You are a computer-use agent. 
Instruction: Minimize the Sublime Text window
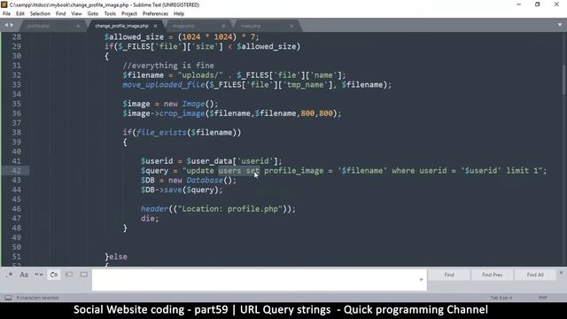click(519, 4)
